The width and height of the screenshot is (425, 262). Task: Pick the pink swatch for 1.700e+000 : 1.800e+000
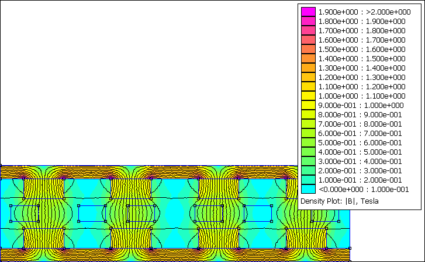[308, 30]
